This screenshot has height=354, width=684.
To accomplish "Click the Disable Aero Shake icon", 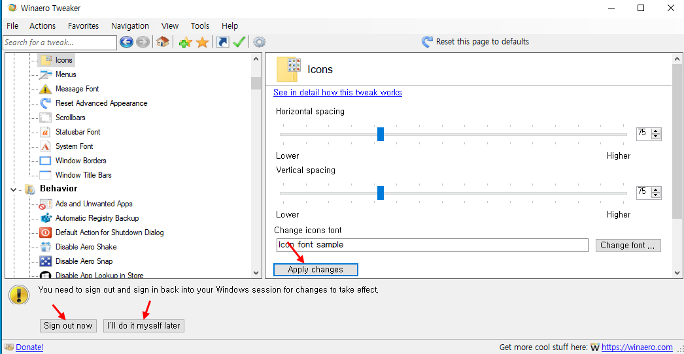I will pos(45,247).
